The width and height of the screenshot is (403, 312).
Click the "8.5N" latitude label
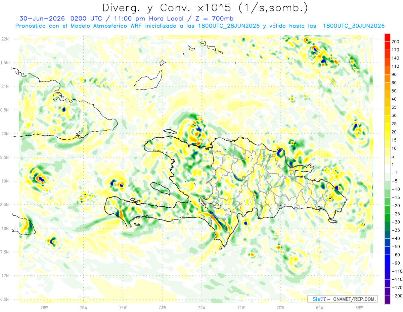[x=5, y=205]
